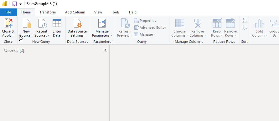Click the Remove Columns icon
This screenshot has width=279, height=121.
tap(198, 23)
